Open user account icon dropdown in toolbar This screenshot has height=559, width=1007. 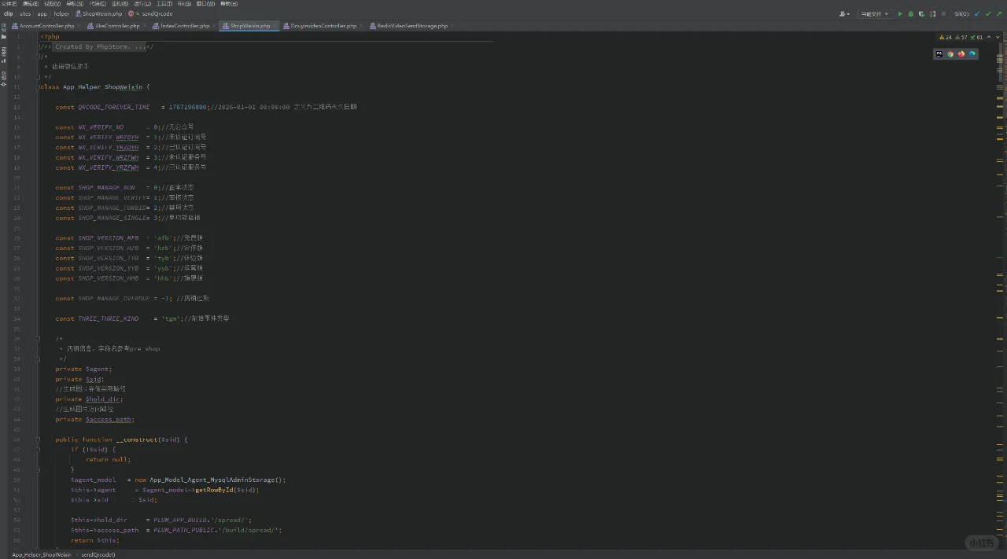pos(845,13)
